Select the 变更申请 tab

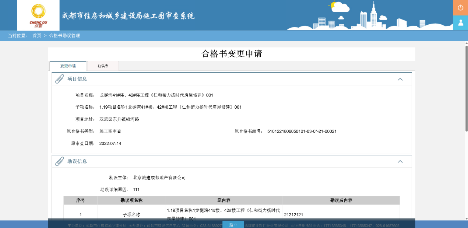[x=69, y=65]
